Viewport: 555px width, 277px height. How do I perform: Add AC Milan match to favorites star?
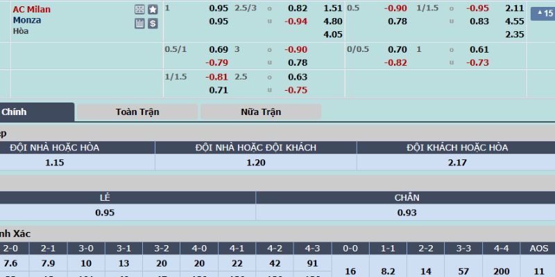(x=153, y=10)
